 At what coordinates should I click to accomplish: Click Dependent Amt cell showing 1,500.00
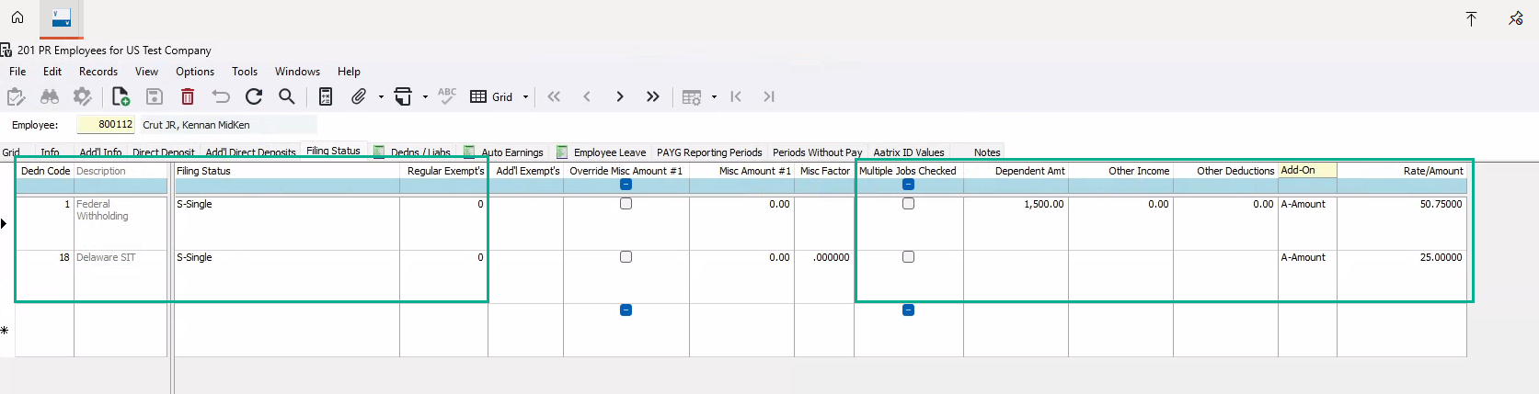(x=1016, y=223)
